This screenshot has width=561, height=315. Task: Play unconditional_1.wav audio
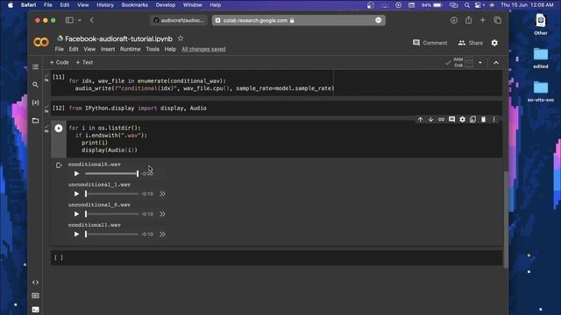point(76,194)
